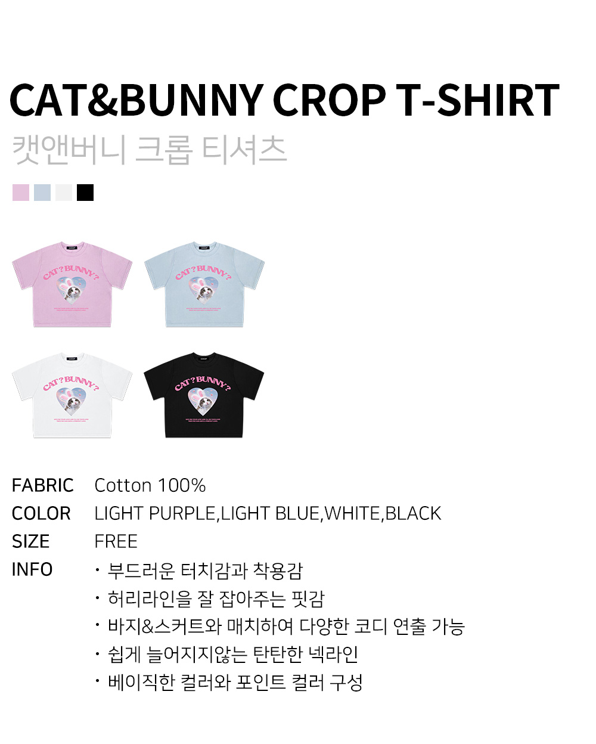Click the CAT&BUNNY CROP T-SHIRT title
This screenshot has width=596, height=744.
tap(284, 100)
